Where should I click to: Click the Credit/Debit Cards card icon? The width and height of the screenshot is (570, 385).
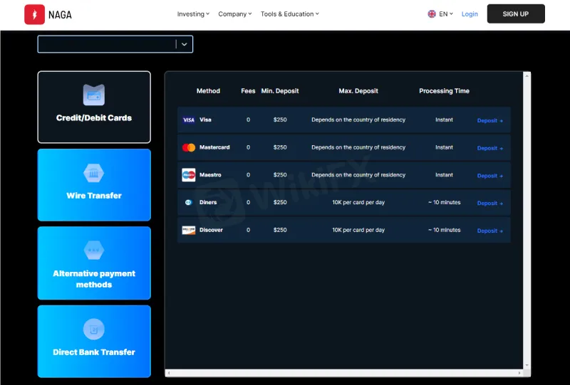click(94, 95)
